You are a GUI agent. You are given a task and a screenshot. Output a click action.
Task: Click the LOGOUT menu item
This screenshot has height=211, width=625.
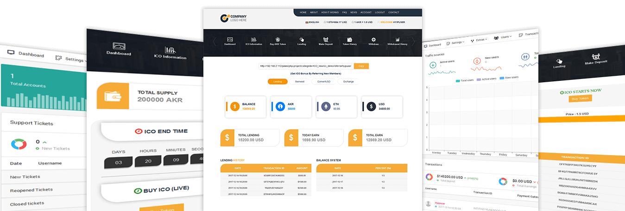click(380, 12)
